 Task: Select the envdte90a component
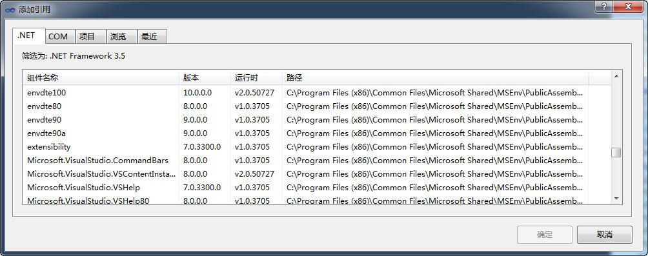click(x=316, y=133)
